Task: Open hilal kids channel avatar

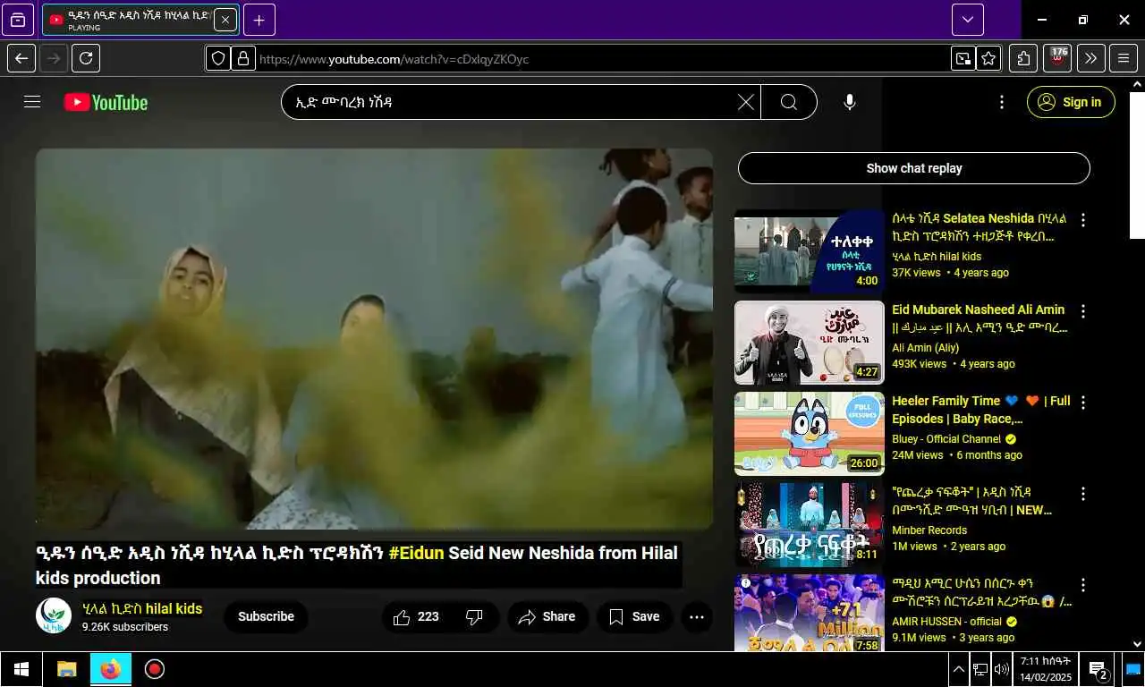Action: 54,615
